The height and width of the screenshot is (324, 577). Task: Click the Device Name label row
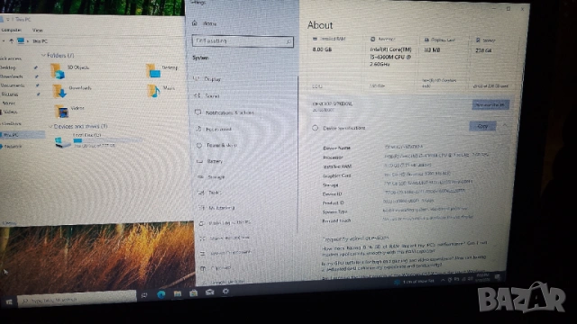pos(336,148)
